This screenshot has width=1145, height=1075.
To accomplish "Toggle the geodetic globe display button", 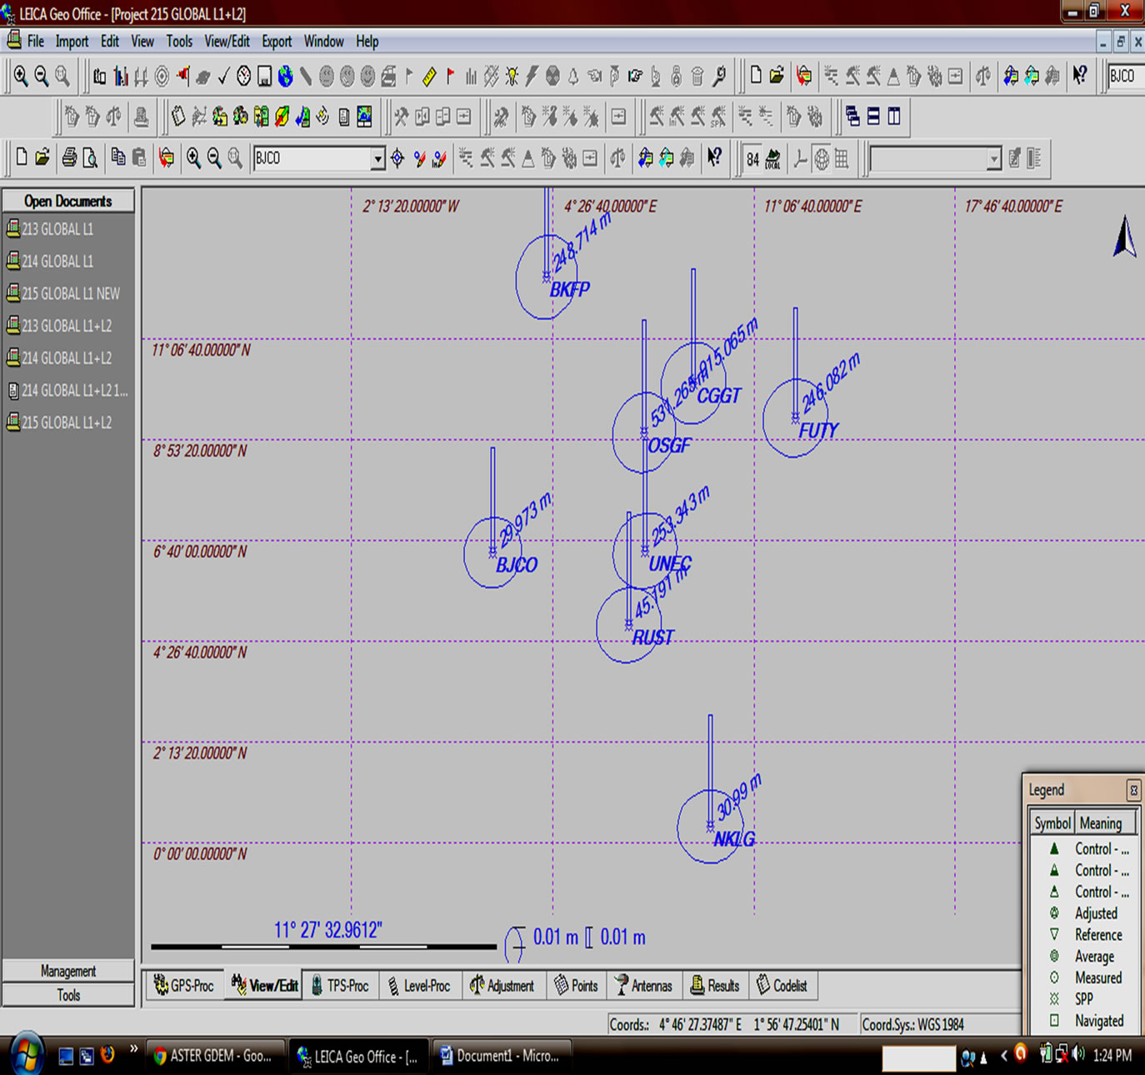I will (822, 158).
